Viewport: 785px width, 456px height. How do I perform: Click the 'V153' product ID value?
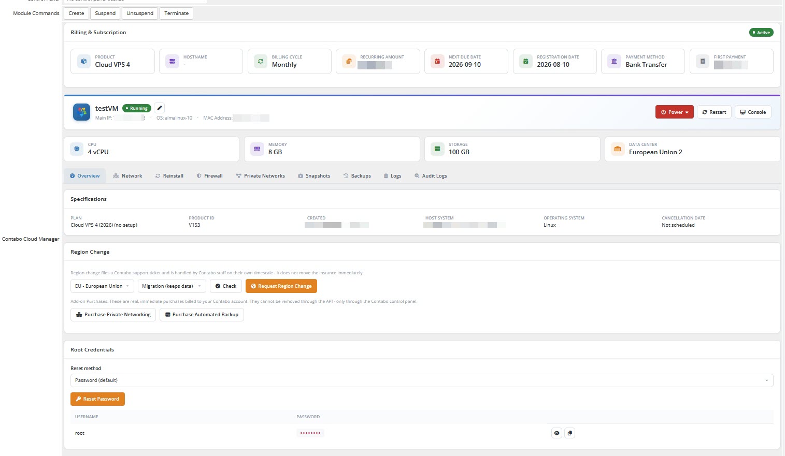click(x=194, y=225)
